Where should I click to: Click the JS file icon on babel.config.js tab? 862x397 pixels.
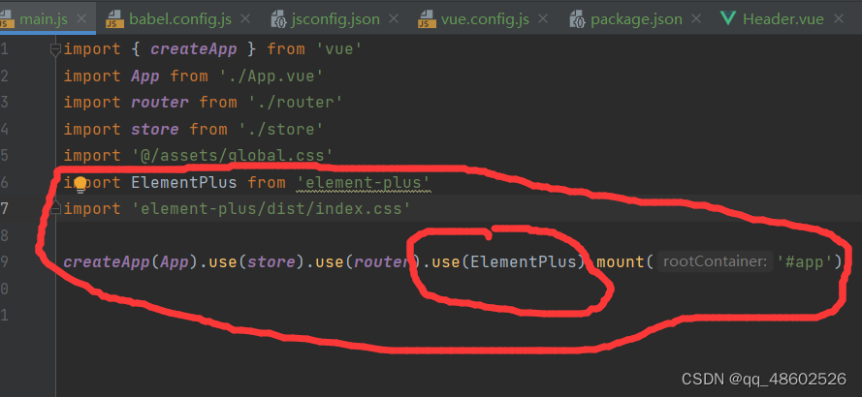pos(114,19)
